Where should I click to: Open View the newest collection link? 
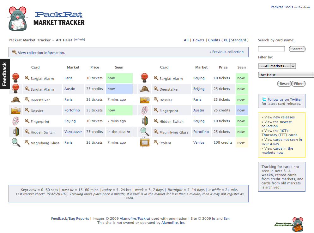point(276,124)
